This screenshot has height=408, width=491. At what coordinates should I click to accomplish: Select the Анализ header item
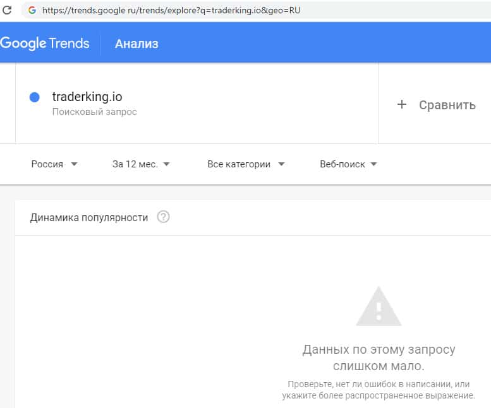coord(136,44)
